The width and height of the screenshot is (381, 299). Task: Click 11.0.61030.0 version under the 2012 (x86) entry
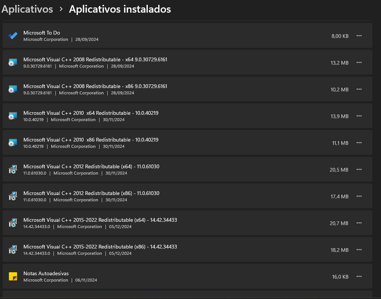(35, 200)
